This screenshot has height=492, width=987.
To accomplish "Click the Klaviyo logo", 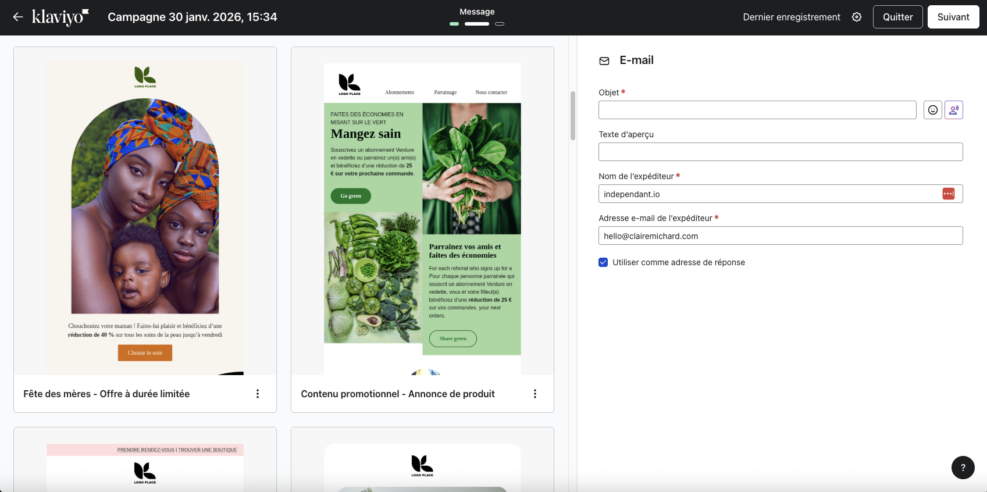I will pos(60,17).
